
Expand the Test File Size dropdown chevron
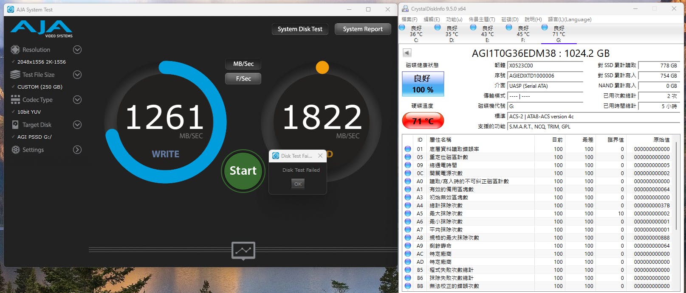(77, 75)
